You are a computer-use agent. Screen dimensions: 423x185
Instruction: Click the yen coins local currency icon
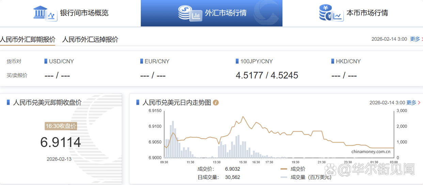point(330,13)
